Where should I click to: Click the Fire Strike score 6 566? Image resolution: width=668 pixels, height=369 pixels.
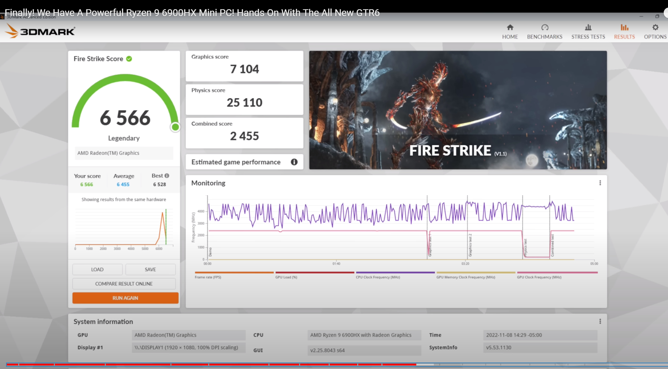[x=125, y=118]
